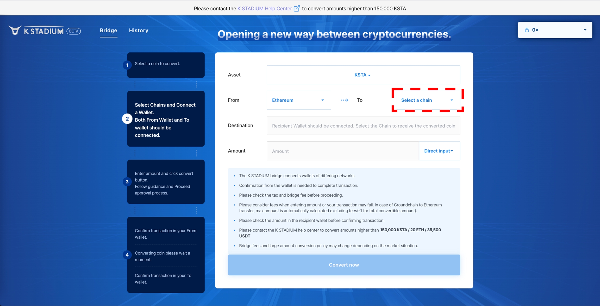600x306 pixels.
Task: Click the Amount field label
Action: [x=236, y=151]
